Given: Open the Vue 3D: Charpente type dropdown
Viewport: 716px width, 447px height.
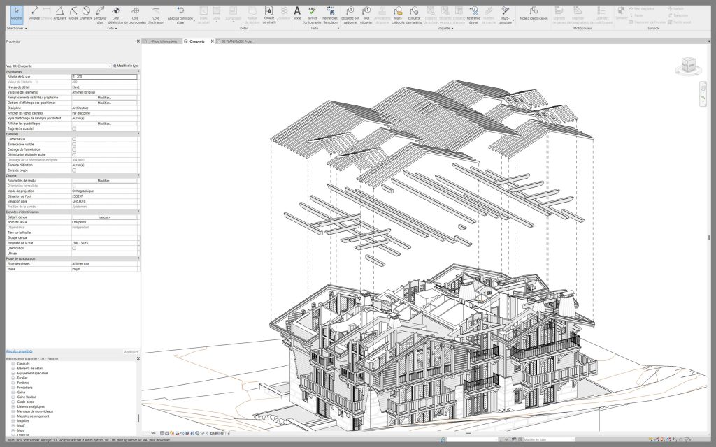Looking at the screenshot, I should 110,65.
